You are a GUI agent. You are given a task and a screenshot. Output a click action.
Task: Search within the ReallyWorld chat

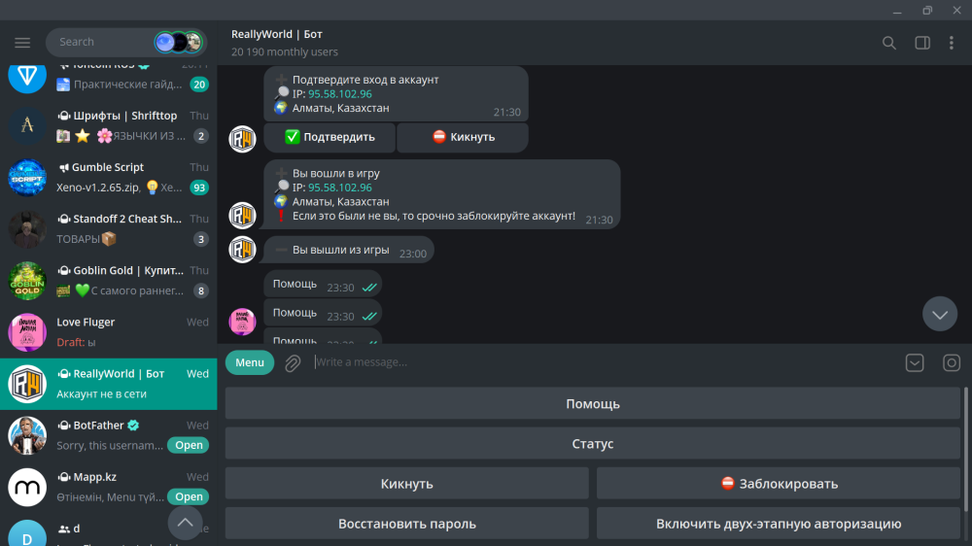[889, 43]
